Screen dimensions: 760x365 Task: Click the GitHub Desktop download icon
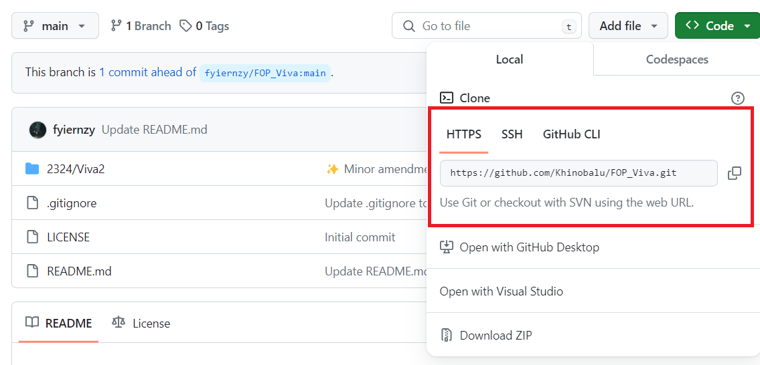(x=446, y=247)
